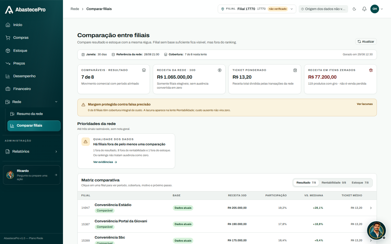
Task: Open the Conveniência Portal da Giovani row
Action: pyautogui.click(x=227, y=224)
